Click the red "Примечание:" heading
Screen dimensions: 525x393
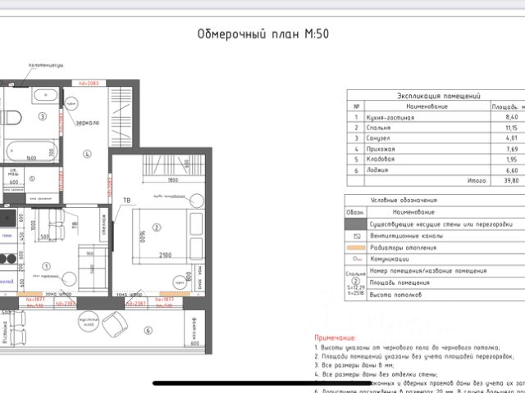(x=336, y=338)
